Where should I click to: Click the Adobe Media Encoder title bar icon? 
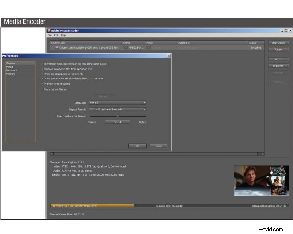[x=49, y=30]
